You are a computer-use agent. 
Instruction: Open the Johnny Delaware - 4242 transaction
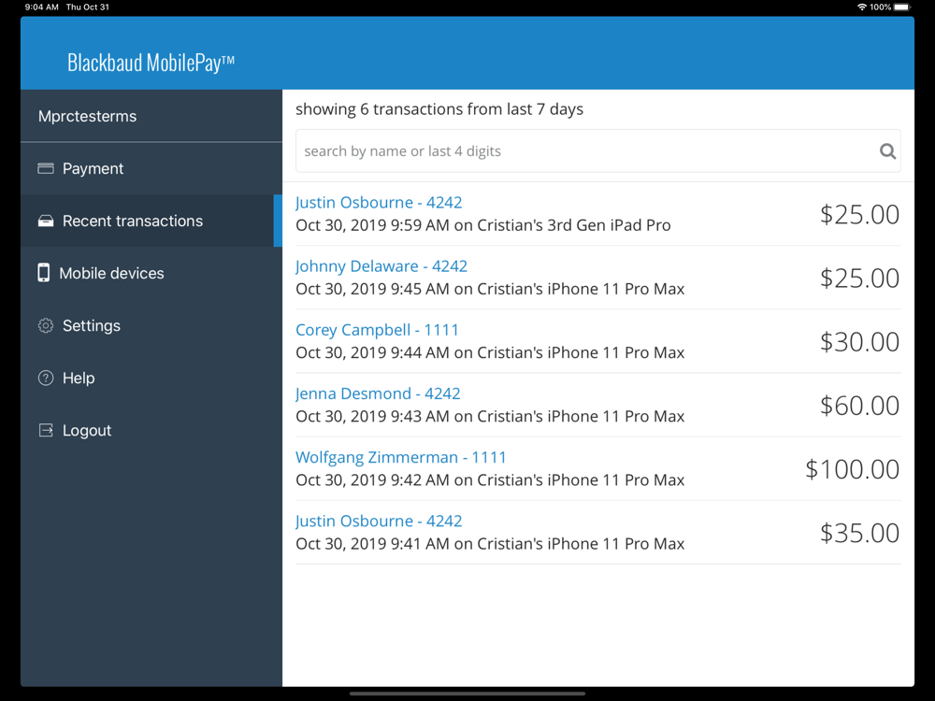coord(381,266)
